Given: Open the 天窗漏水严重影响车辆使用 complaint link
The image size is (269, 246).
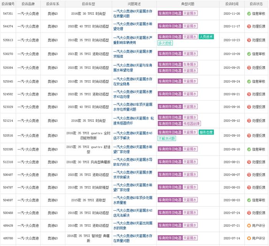Looking at the screenshot, I should [133, 40].
